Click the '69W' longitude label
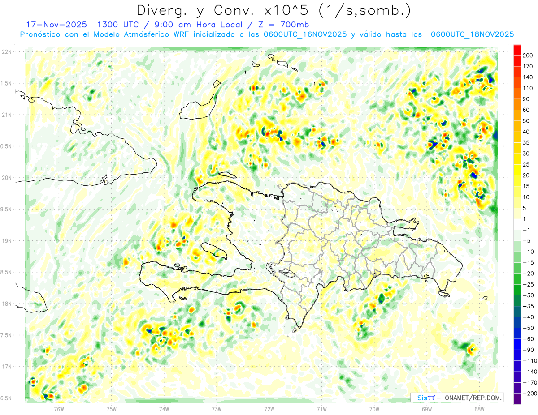The height and width of the screenshot is (415, 538). click(x=426, y=409)
